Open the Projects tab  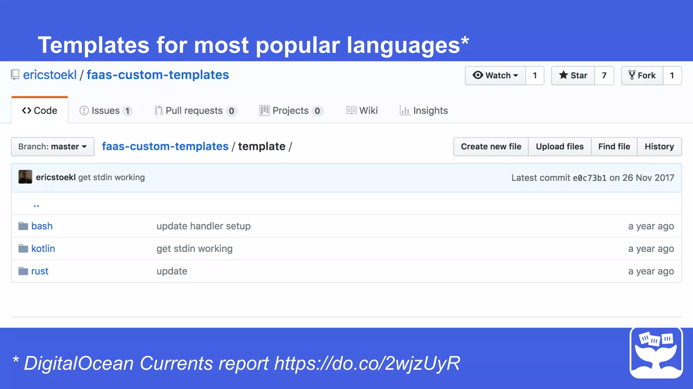click(291, 110)
